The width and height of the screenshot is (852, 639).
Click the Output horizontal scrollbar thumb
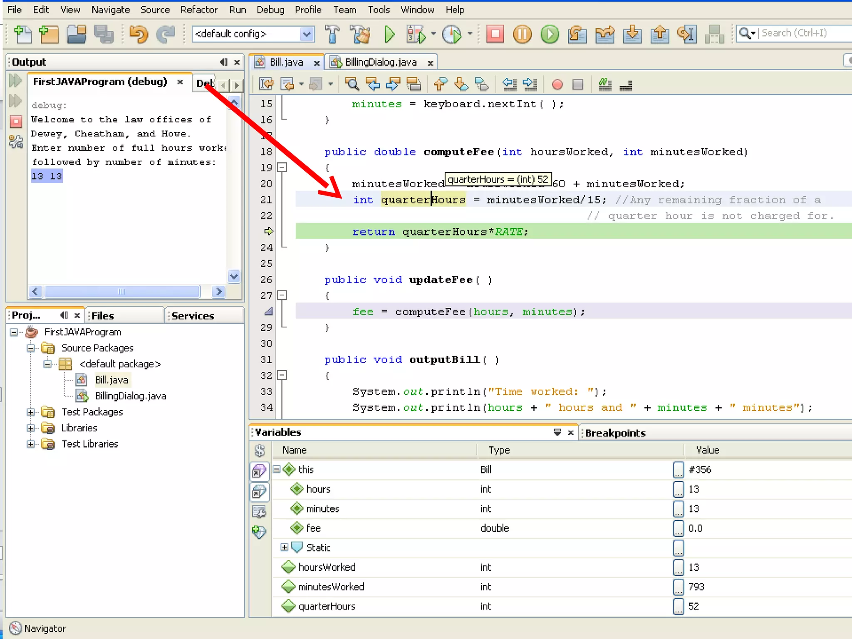(x=121, y=292)
